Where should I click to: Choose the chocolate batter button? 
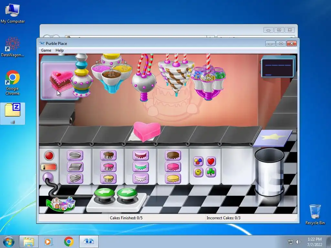(x=108, y=155)
